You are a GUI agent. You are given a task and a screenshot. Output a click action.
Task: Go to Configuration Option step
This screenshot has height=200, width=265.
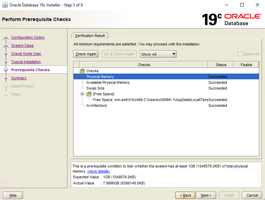coord(28,37)
